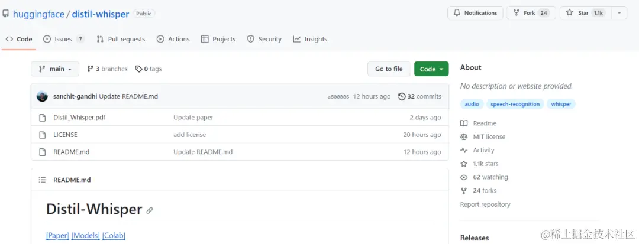
Task: Open the [Paper] link
Action: 57,236
